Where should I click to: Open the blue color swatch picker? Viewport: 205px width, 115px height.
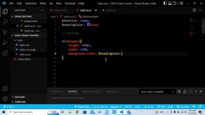click(88, 24)
